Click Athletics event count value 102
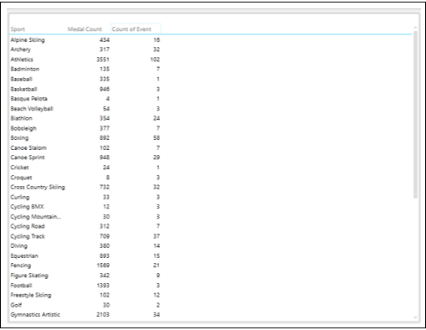The height and width of the screenshot is (330, 426). click(x=155, y=59)
